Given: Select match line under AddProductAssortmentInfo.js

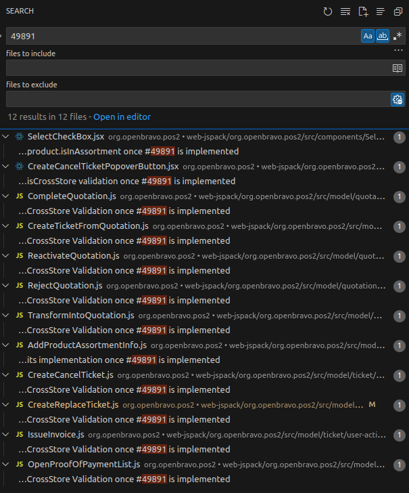Looking at the screenshot, I should tap(119, 360).
